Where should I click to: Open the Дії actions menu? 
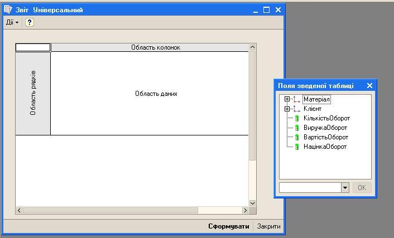[x=12, y=22]
